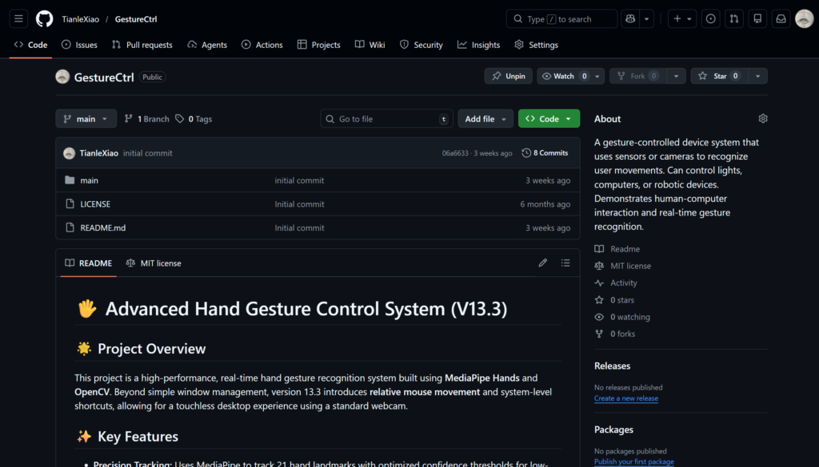This screenshot has width=819, height=467.
Task: Open the green Code dropdown
Action: point(549,119)
